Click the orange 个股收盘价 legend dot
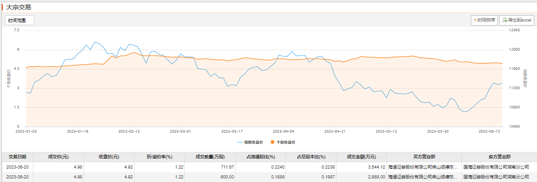537x182 pixels. [x=273, y=142]
